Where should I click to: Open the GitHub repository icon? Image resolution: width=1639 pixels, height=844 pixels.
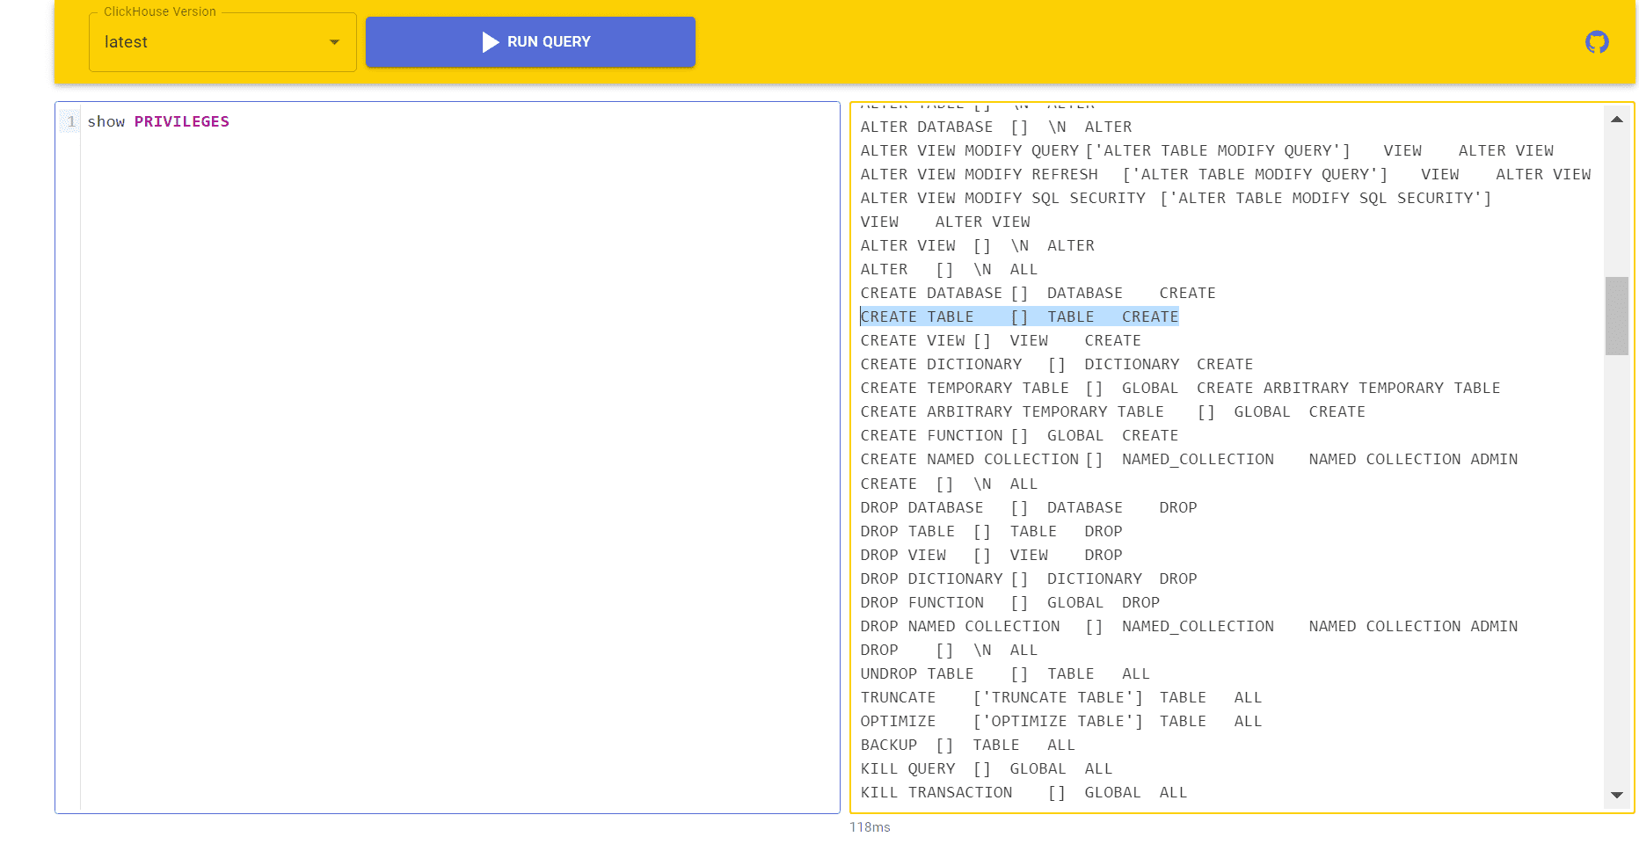pos(1597,42)
